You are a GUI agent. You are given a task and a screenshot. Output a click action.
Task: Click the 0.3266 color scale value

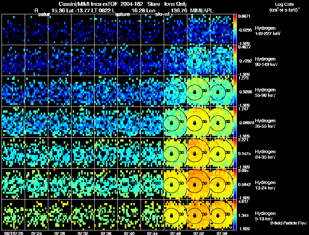point(245,92)
